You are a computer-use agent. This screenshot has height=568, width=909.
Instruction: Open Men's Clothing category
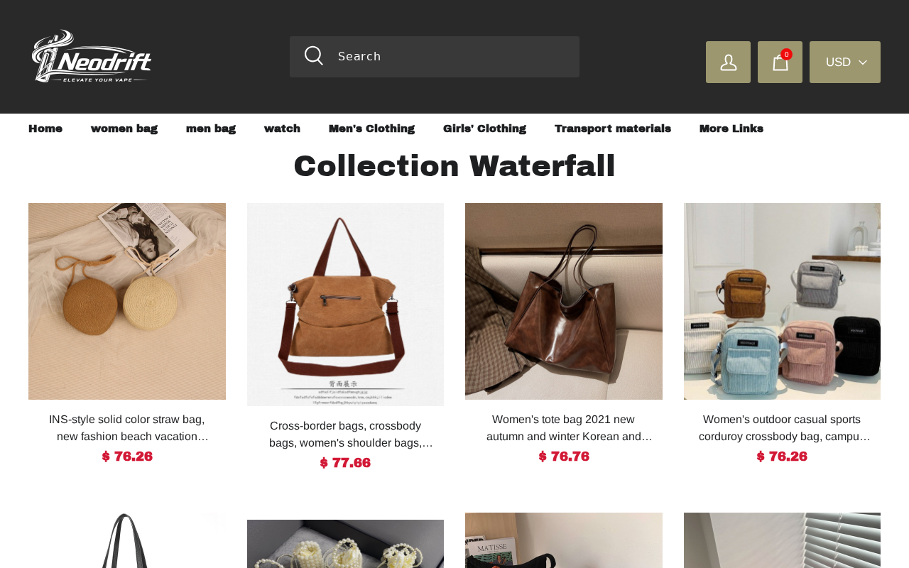pyautogui.click(x=371, y=129)
